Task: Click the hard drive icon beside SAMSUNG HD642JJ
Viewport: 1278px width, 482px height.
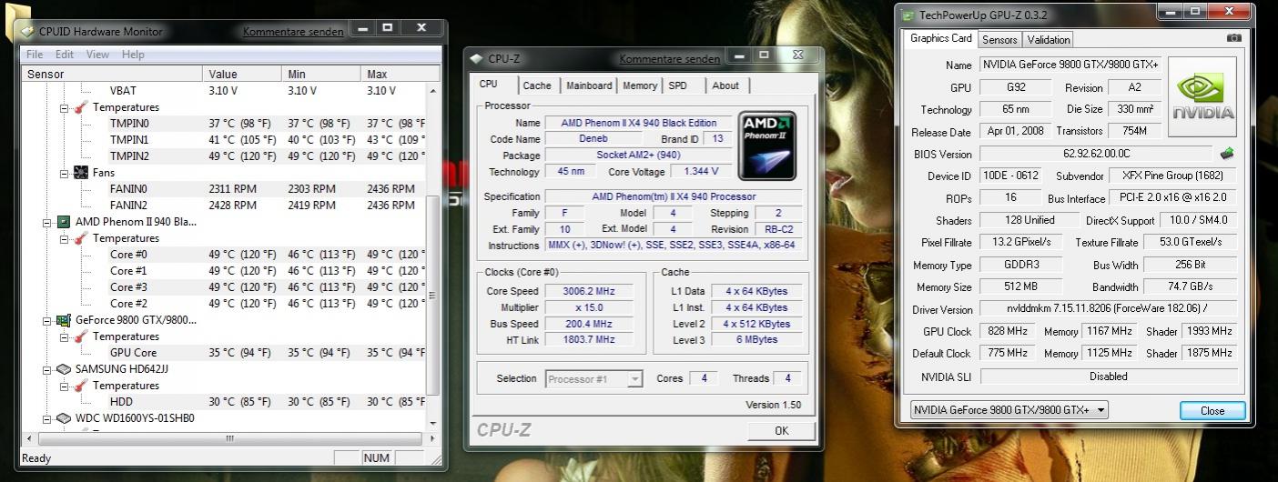Action: coord(64,369)
